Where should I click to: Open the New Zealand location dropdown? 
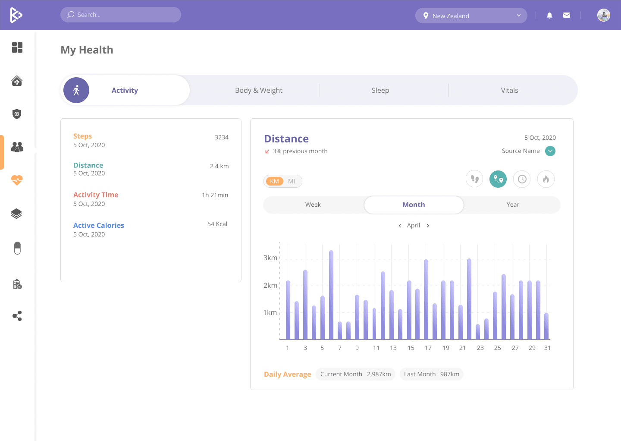(x=471, y=16)
